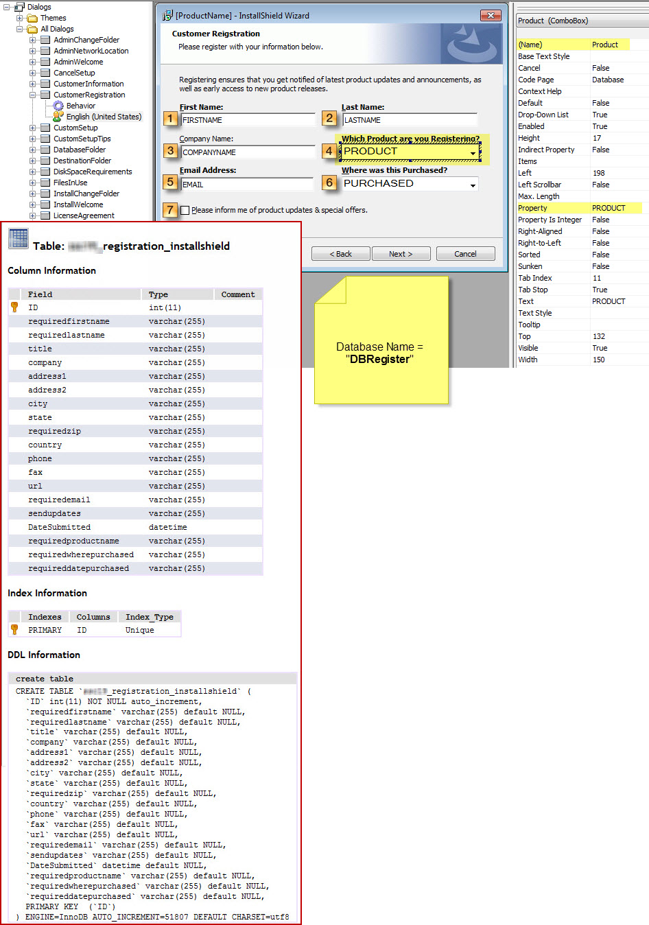The height and width of the screenshot is (925, 649).
Task: Click the Behavior gear icon in tree
Action: pyautogui.click(x=58, y=106)
